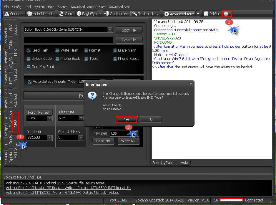Take a screenshot with PrtScn
The height and width of the screenshot is (205, 276).
[x=212, y=14]
